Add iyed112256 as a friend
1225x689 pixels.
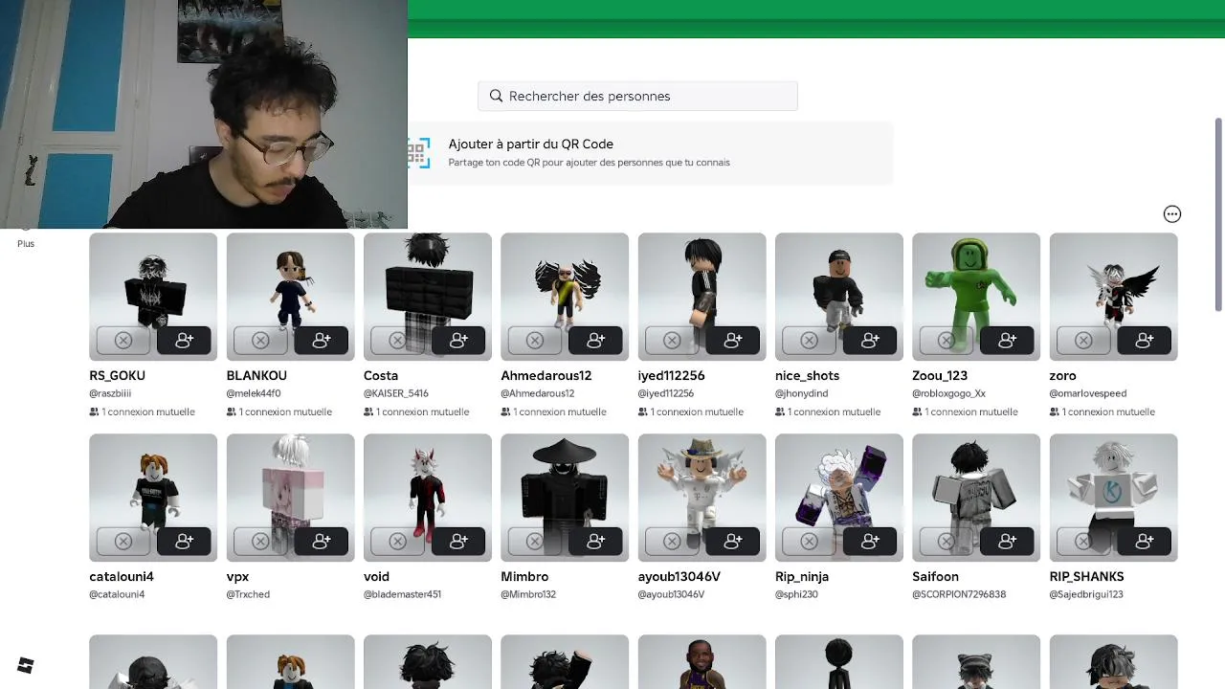(x=733, y=340)
